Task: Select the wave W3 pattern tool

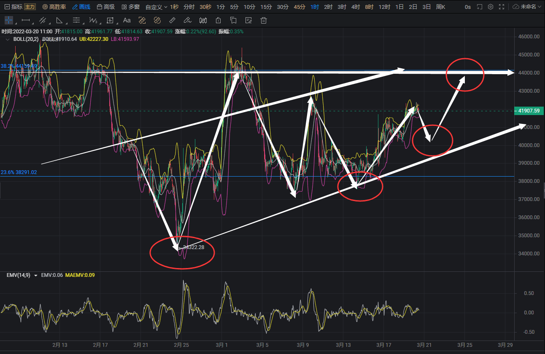Action: click(93, 20)
